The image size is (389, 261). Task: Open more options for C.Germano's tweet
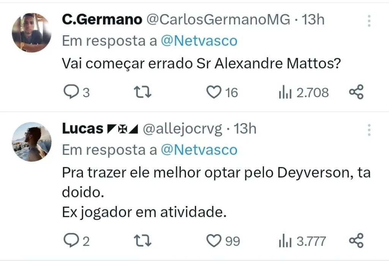tap(369, 21)
